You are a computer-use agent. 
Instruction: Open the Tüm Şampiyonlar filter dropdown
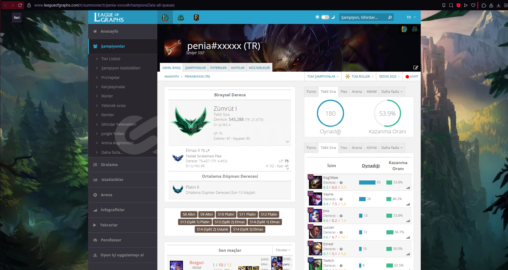(x=323, y=76)
